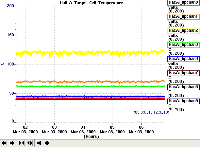This screenshot has width=200, height=147.
Task: Select the HacAi_hpchan4 legend entry
Action: click(183, 59)
